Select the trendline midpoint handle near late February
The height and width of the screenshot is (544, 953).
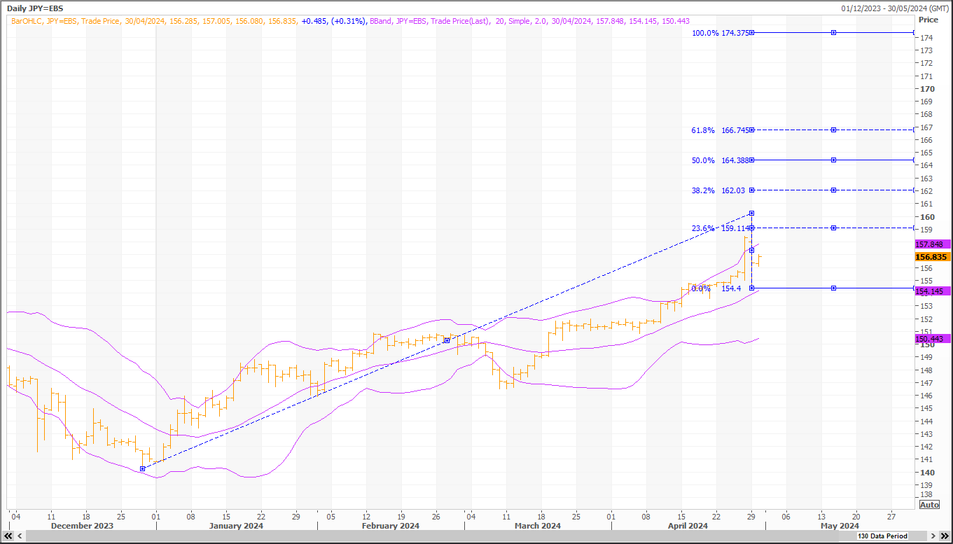(447, 341)
